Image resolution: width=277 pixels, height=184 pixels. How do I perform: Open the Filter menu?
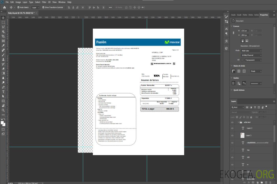(44, 2)
